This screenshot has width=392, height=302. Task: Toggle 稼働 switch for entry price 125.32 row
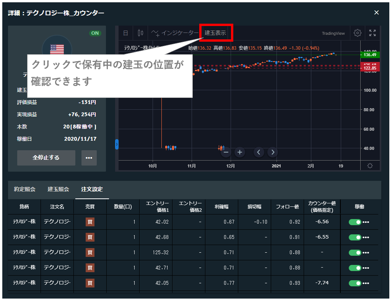pyautogui.click(x=355, y=253)
